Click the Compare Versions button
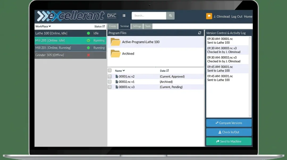 [229, 123]
